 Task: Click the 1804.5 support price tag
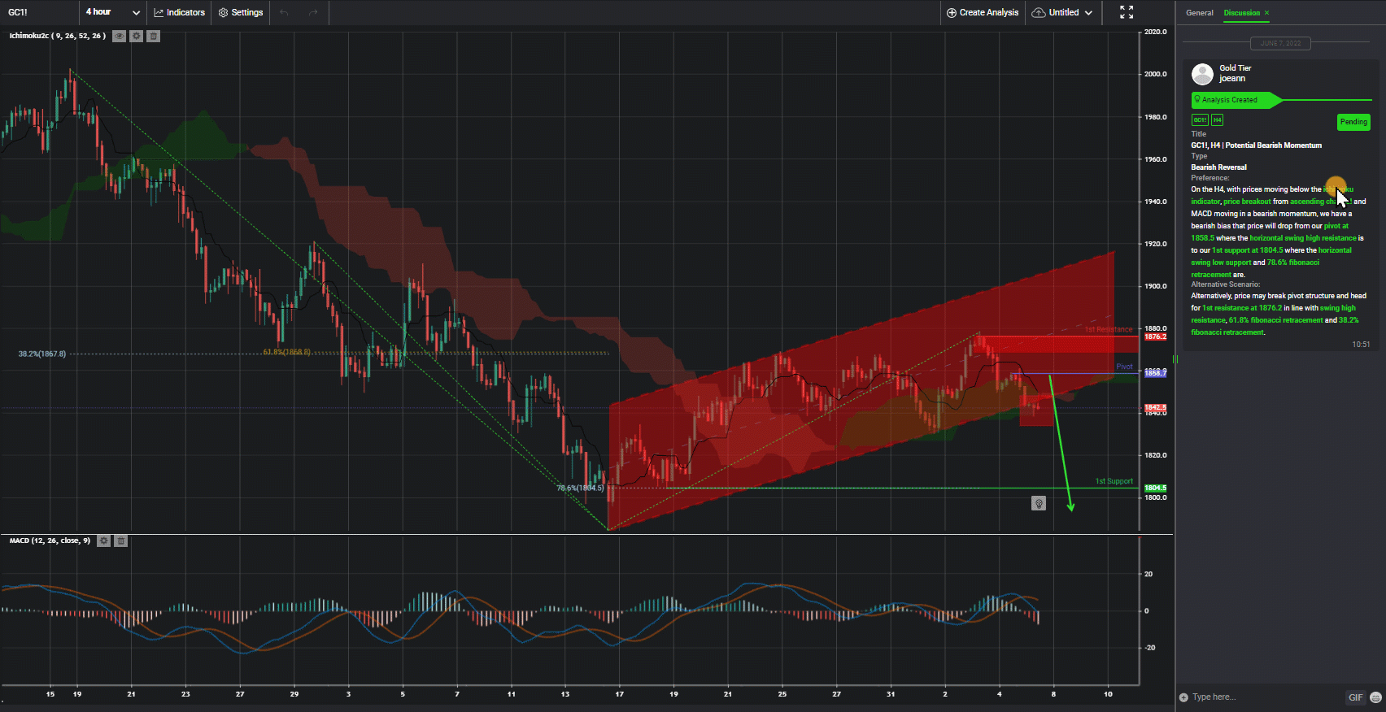[x=1155, y=488]
